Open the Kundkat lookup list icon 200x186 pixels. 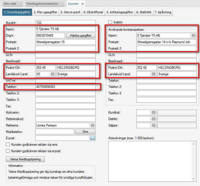[x=153, y=112]
